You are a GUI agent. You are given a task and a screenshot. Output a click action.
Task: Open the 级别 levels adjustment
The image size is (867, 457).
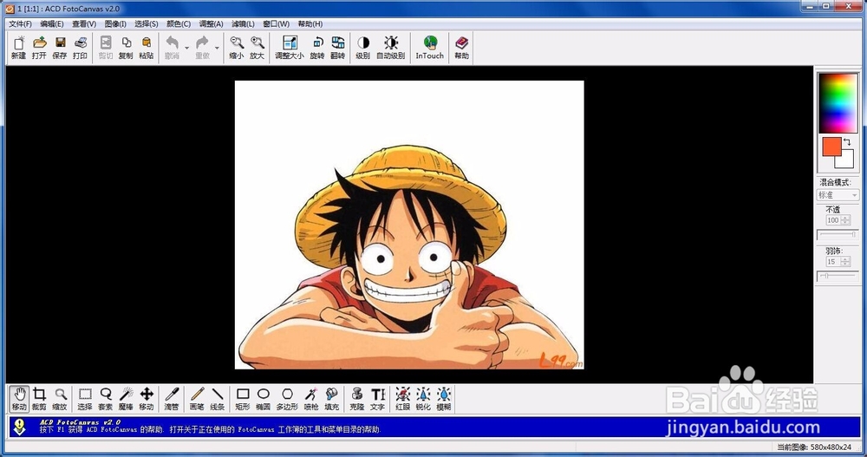pos(362,48)
